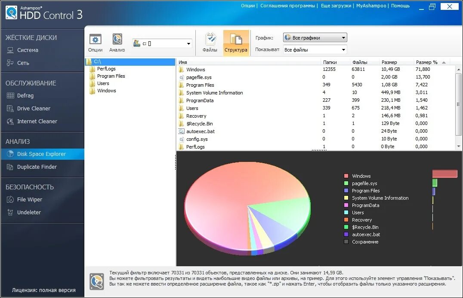Screen dimensions: 463x298
Task: Click autoexec.bat purple legend swatch
Action: pyautogui.click(x=346, y=234)
